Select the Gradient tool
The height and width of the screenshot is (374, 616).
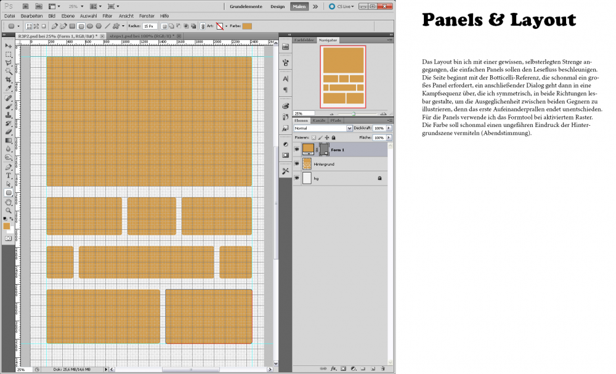tap(8, 140)
